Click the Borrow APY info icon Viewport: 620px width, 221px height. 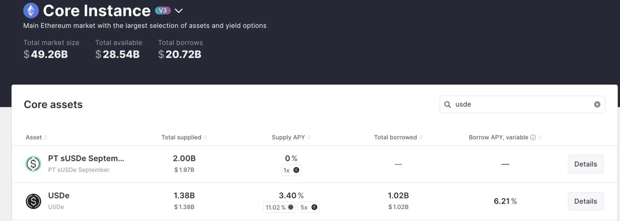533,137
